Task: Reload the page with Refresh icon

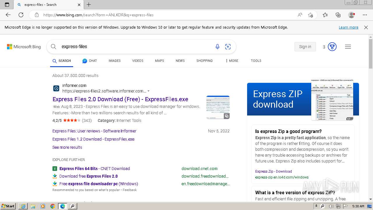Action: (x=21, y=15)
